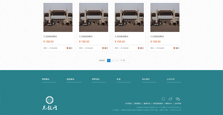
Task: Open 公司介绍 footer menu
Action: 170,79
